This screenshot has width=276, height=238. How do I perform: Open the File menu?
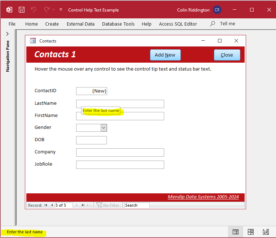click(x=12, y=24)
